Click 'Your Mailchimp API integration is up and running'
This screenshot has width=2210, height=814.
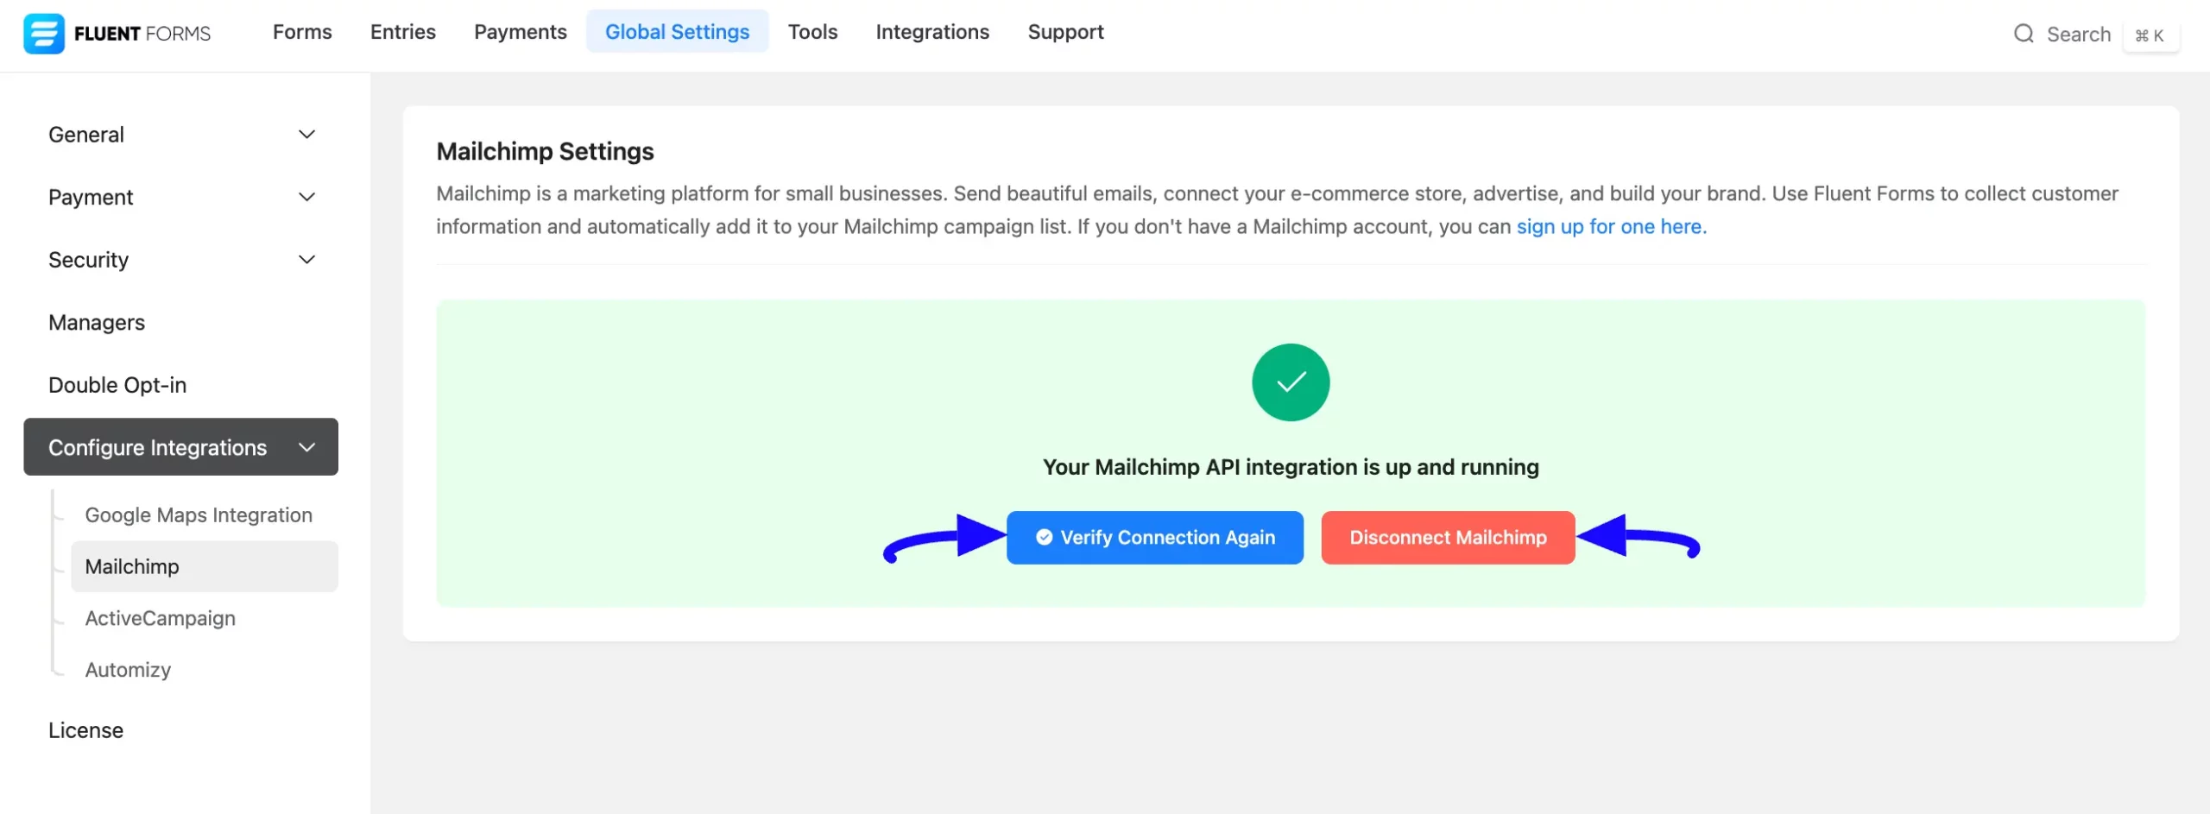click(1291, 467)
